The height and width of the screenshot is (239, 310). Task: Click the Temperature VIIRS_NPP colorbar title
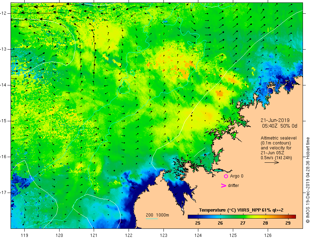click(241, 210)
